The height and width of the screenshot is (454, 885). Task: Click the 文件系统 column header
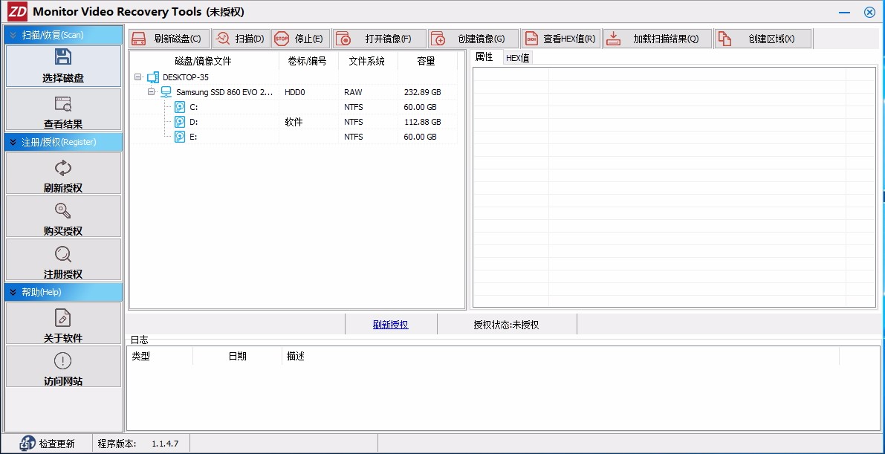point(367,61)
